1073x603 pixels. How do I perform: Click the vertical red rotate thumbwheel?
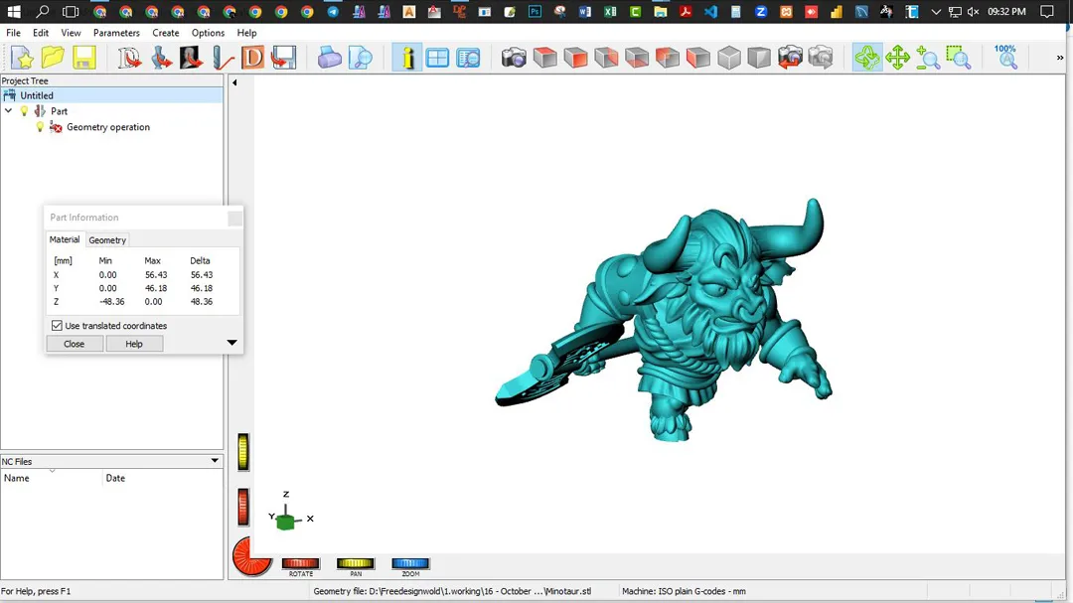click(x=243, y=508)
